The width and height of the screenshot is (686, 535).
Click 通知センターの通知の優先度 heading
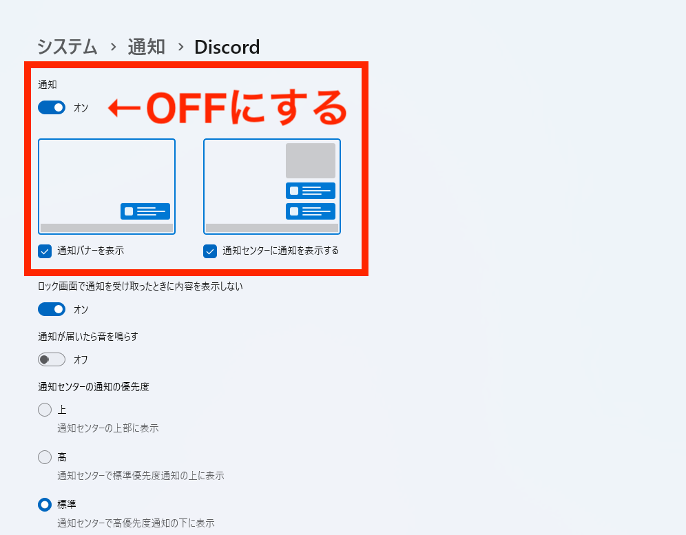click(94, 387)
